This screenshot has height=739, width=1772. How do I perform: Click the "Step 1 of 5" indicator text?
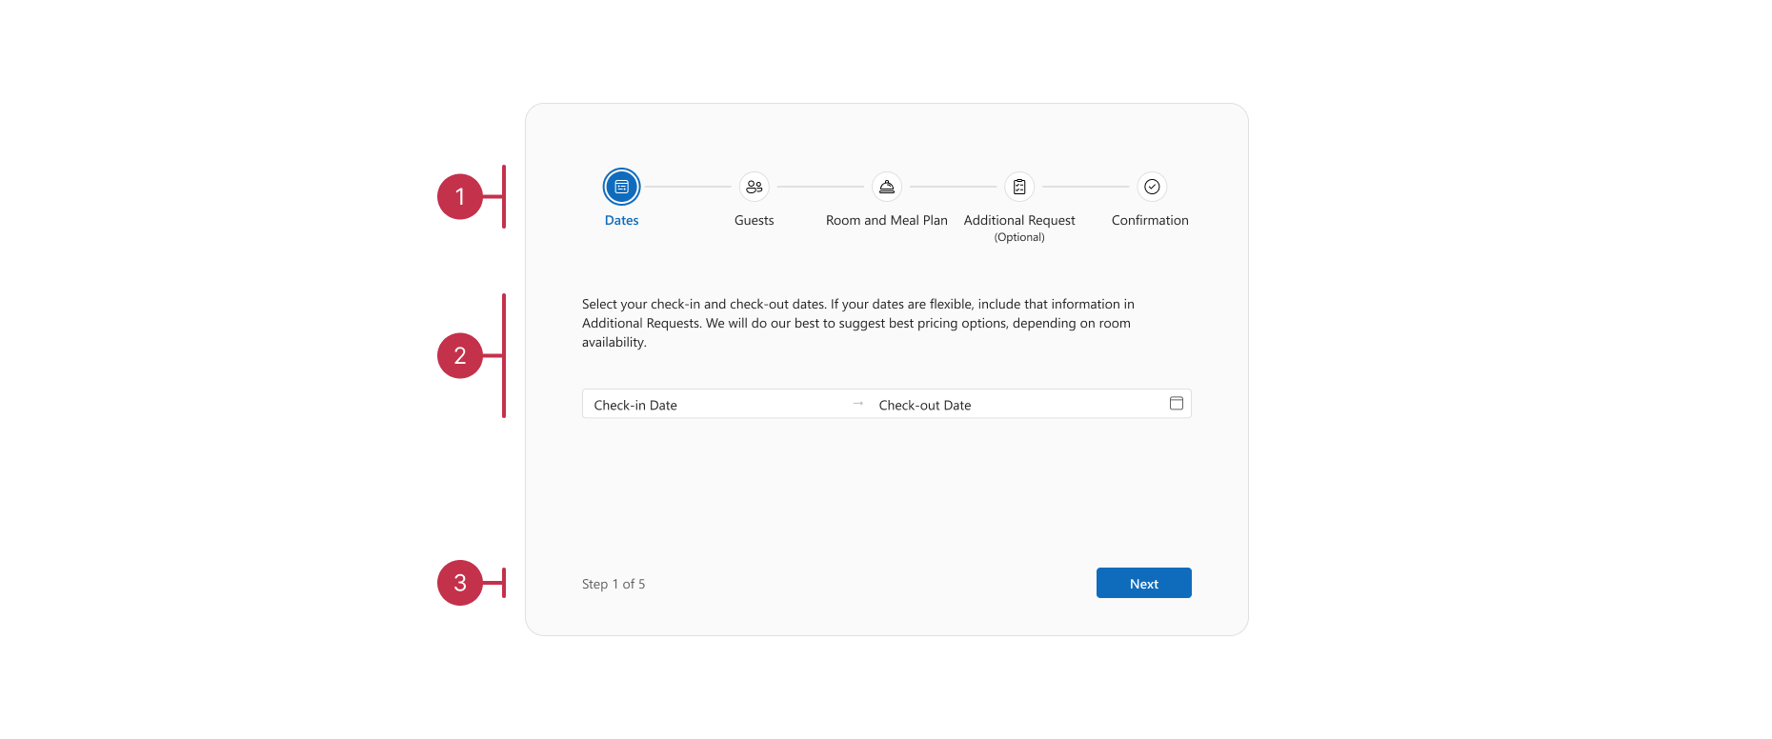[x=614, y=584]
